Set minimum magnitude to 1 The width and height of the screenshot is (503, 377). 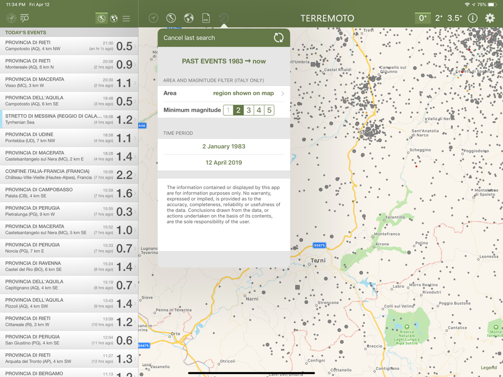tap(228, 110)
